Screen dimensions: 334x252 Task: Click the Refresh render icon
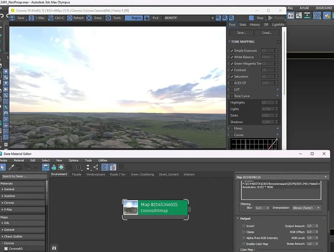click(70, 18)
